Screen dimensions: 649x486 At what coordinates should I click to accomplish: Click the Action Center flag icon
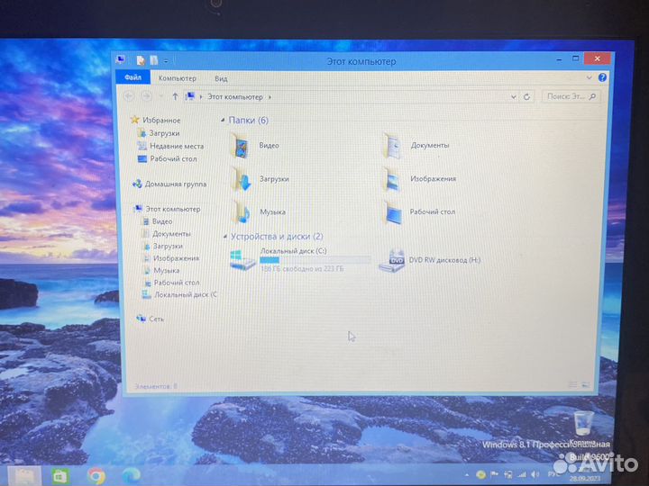coord(494,474)
